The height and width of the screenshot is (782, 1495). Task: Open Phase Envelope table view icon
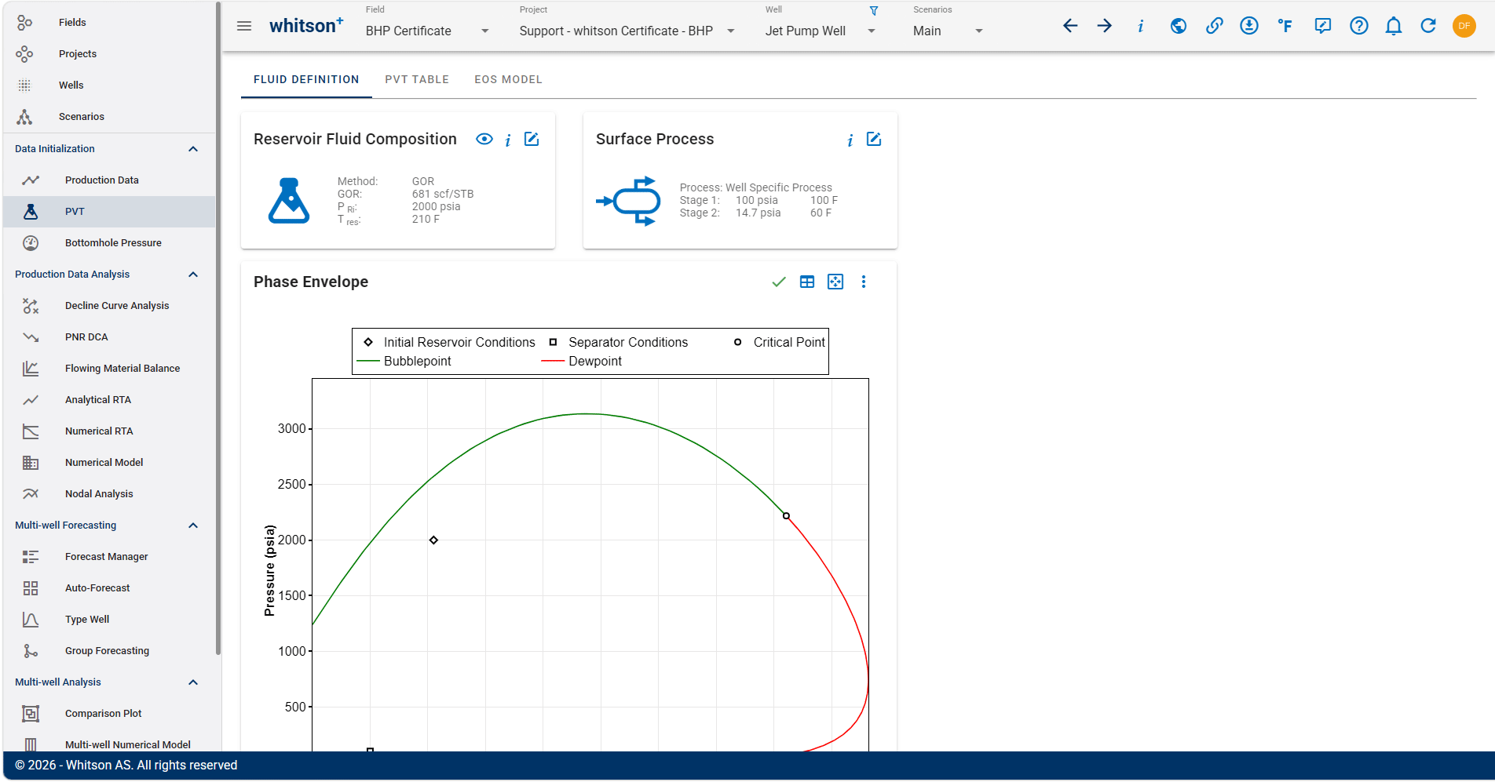807,282
